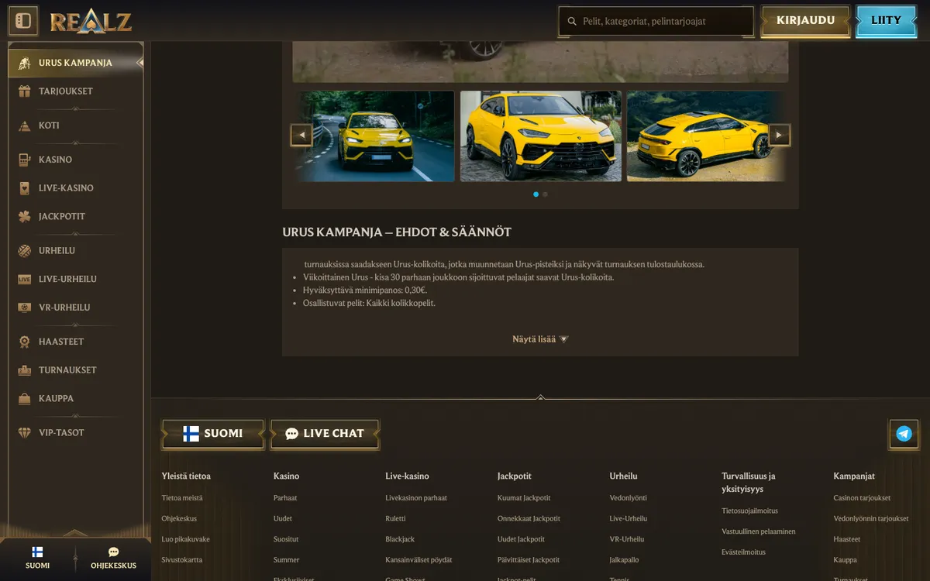
Task: Click the Jackpotit clover icon
Action: click(24, 217)
